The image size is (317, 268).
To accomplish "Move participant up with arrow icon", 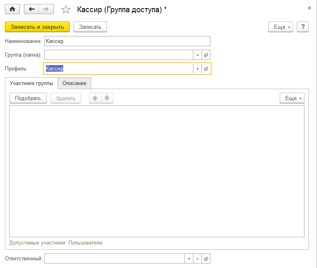I will point(95,98).
